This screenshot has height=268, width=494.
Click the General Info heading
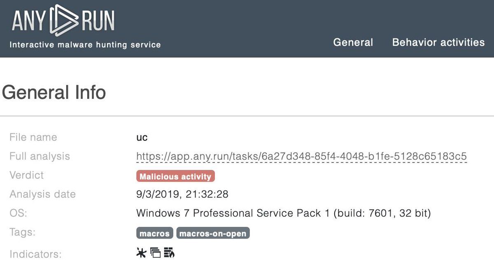coord(54,92)
